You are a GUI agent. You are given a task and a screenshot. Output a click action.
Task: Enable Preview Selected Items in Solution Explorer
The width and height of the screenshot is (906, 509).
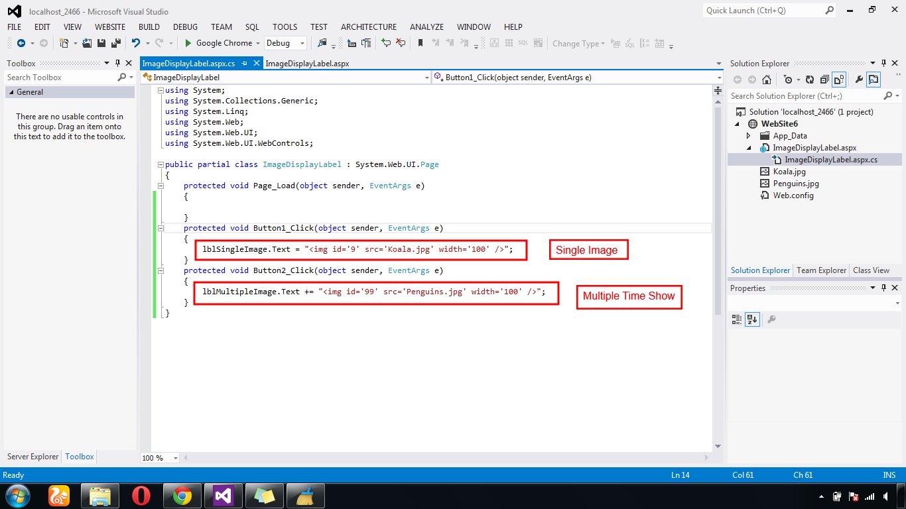(x=874, y=79)
